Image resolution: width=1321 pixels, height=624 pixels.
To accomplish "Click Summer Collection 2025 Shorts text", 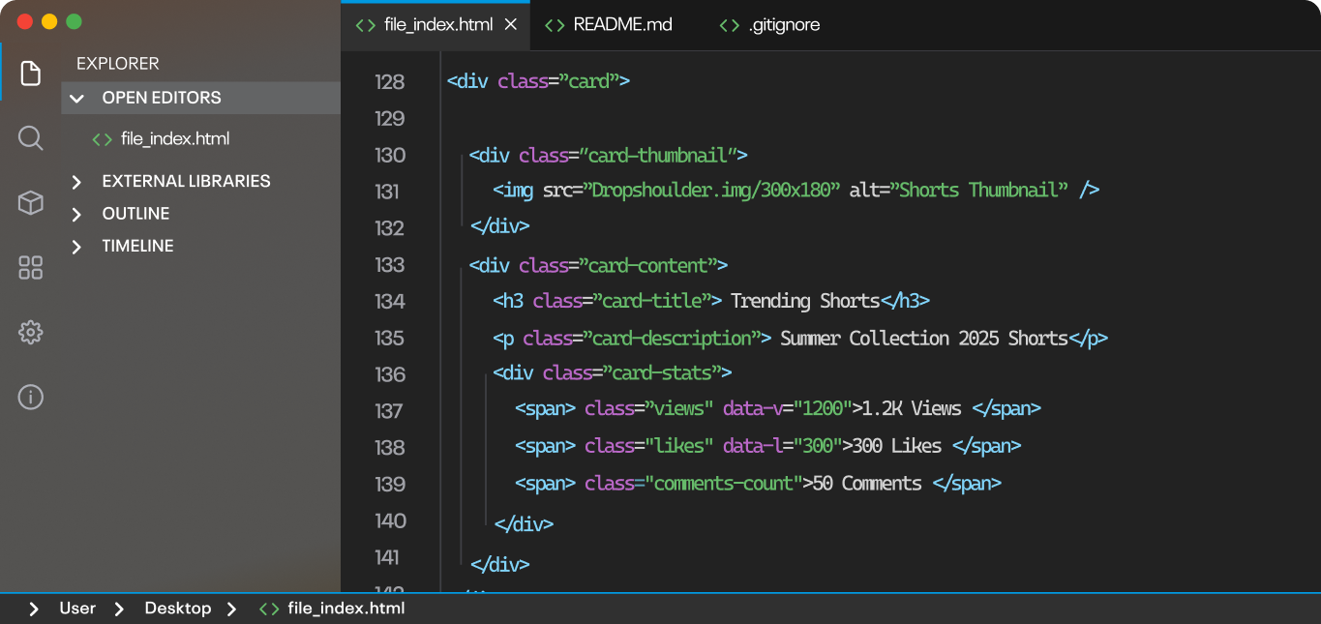I will [923, 338].
